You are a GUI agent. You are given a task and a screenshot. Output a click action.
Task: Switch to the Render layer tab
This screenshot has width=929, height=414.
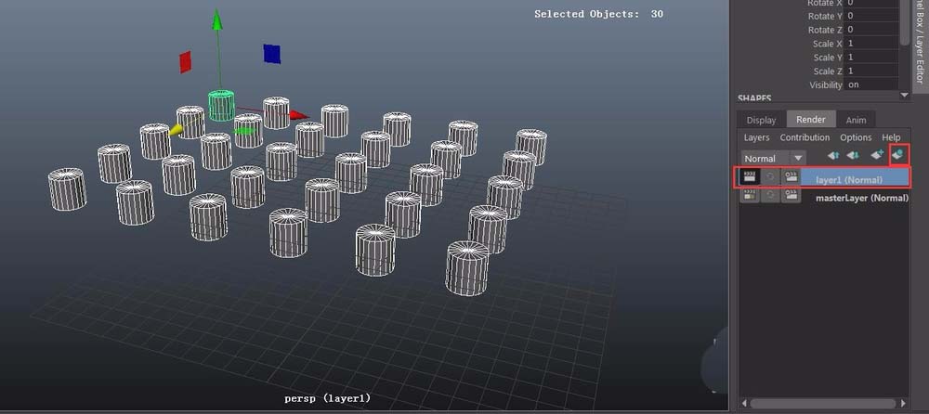(810, 119)
